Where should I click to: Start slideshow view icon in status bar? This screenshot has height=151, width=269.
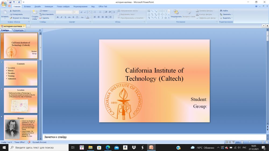click(x=233, y=142)
